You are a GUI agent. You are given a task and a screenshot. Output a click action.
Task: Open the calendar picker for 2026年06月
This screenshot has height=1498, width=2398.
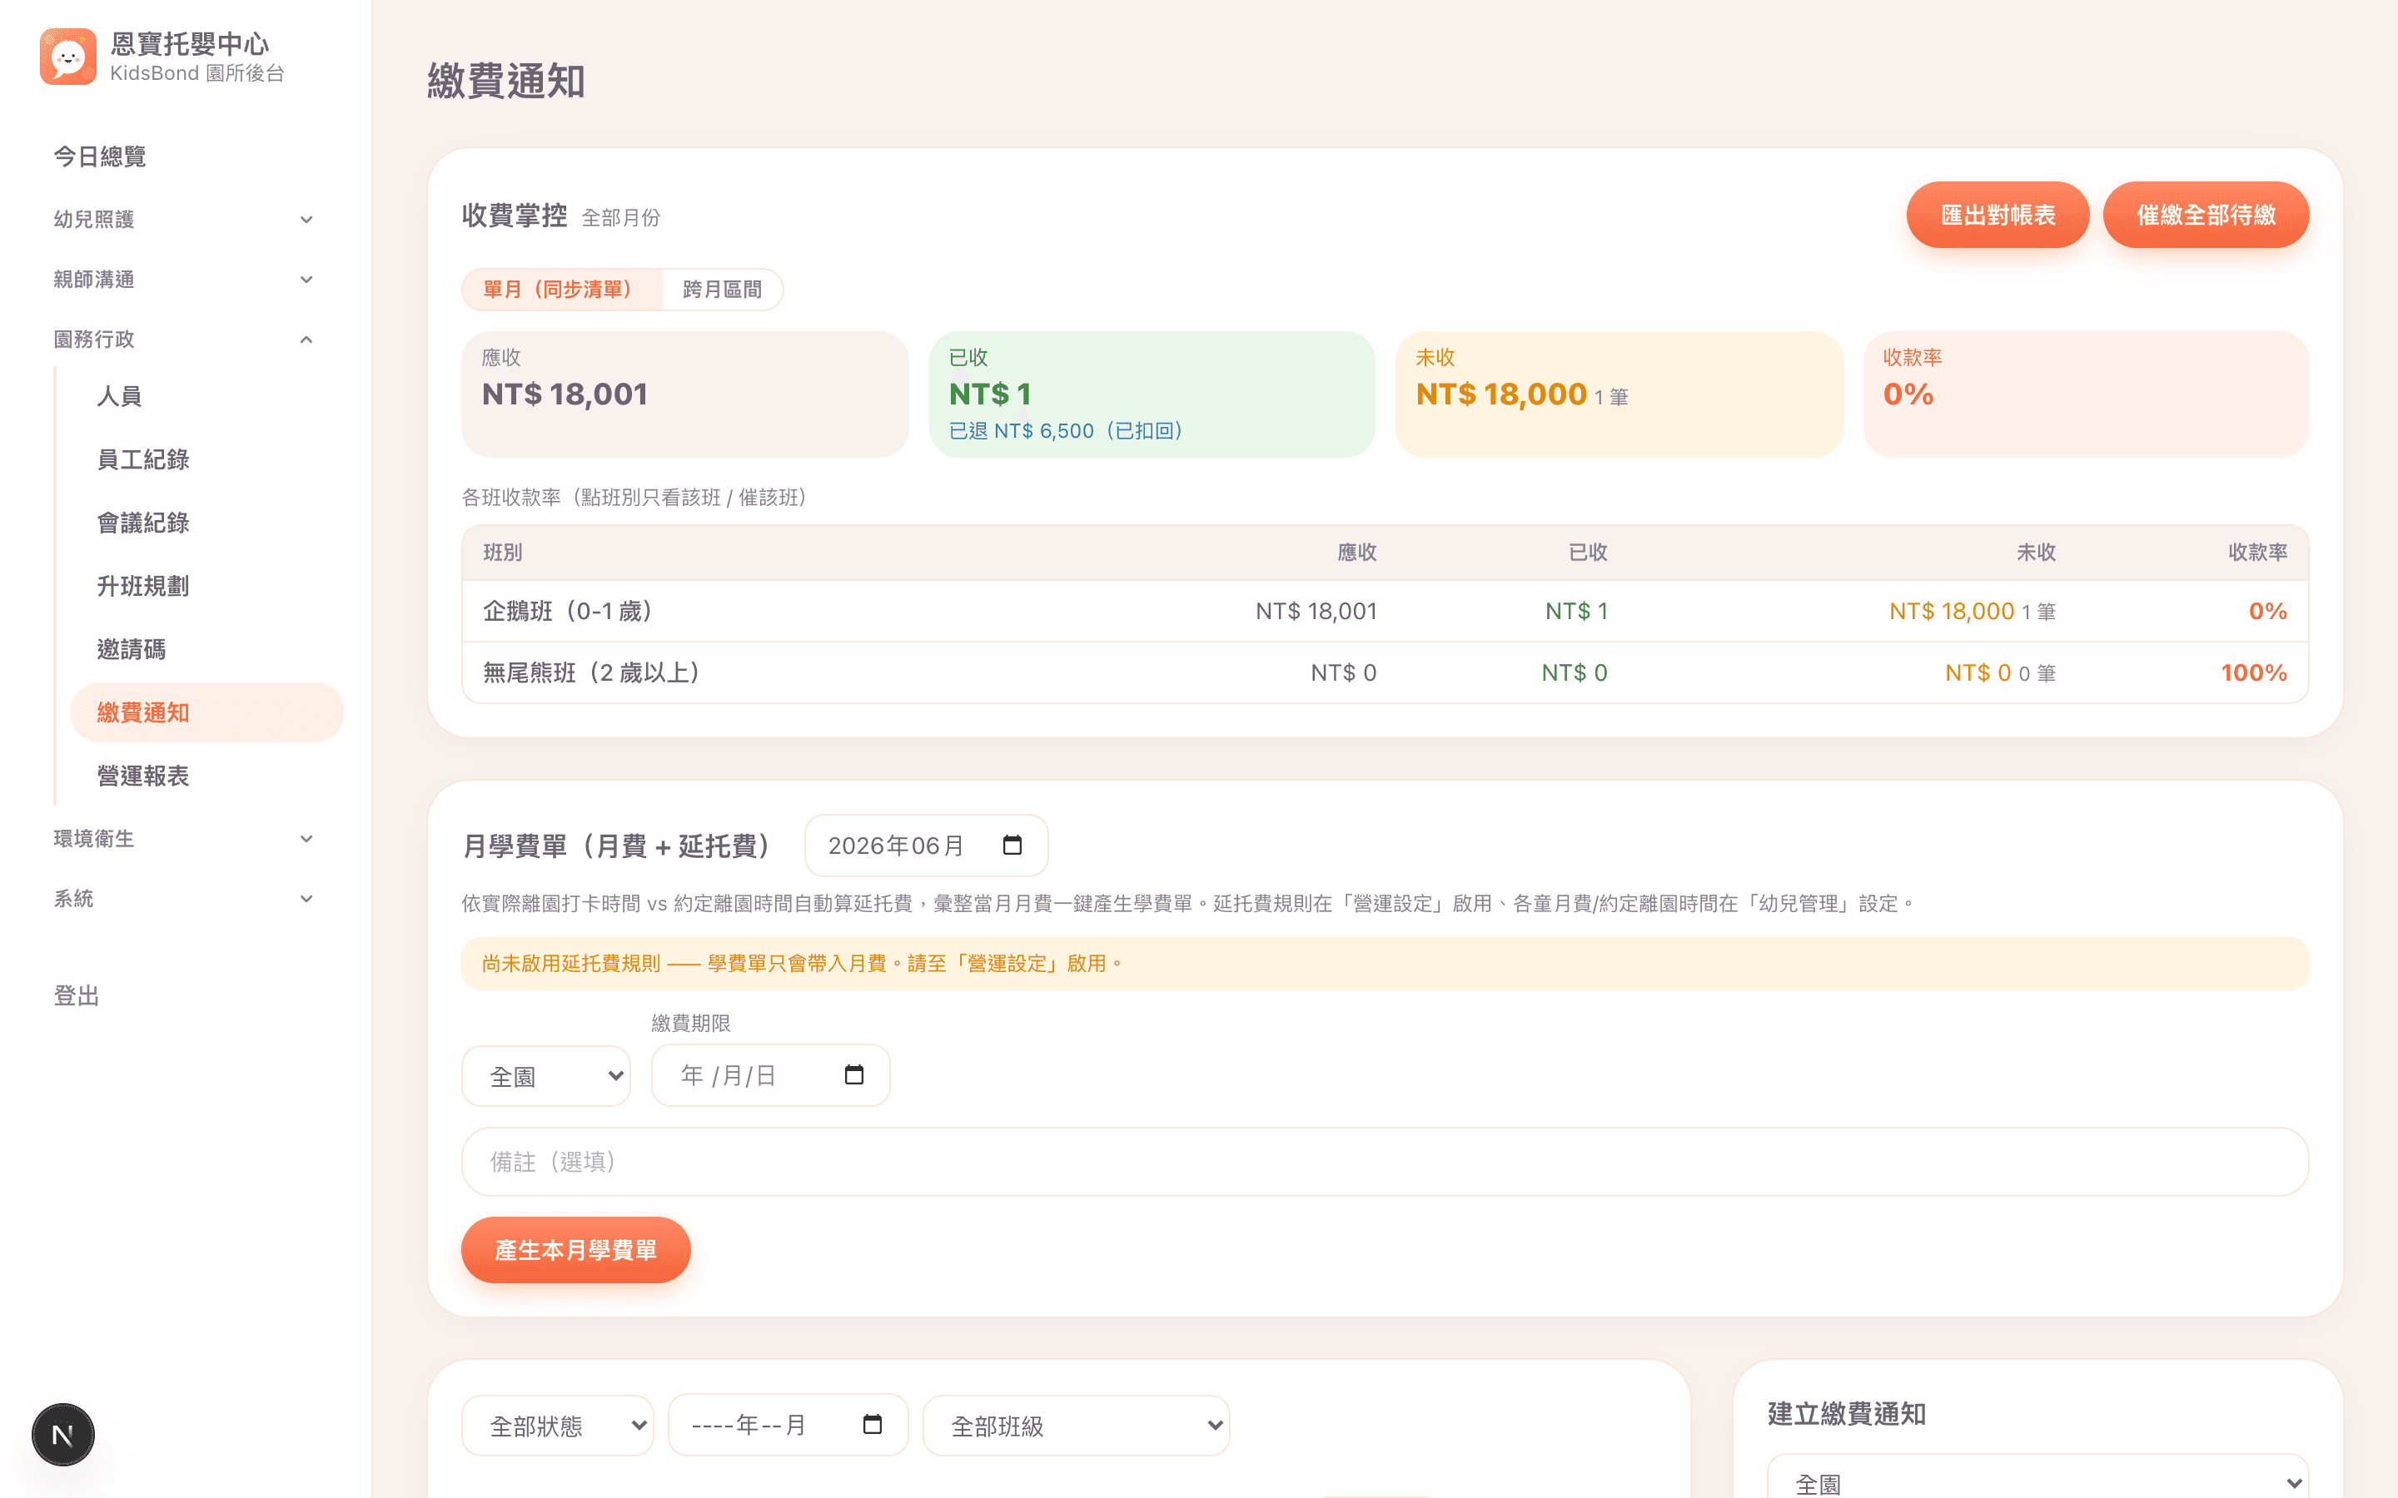tap(1012, 845)
